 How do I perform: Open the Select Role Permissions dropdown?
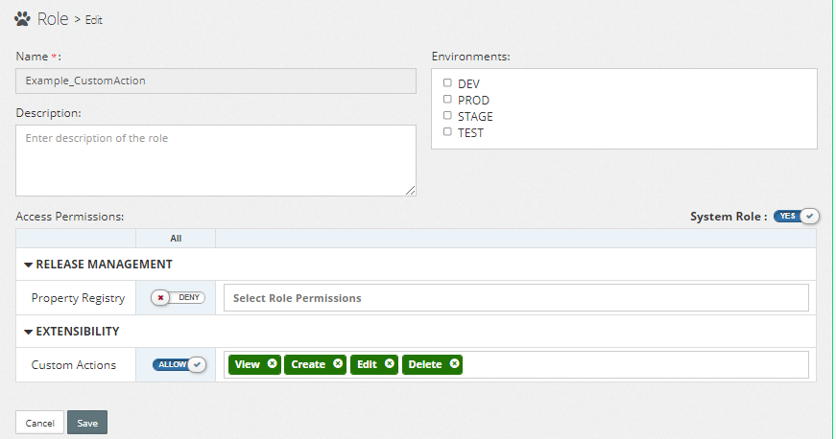(x=516, y=298)
